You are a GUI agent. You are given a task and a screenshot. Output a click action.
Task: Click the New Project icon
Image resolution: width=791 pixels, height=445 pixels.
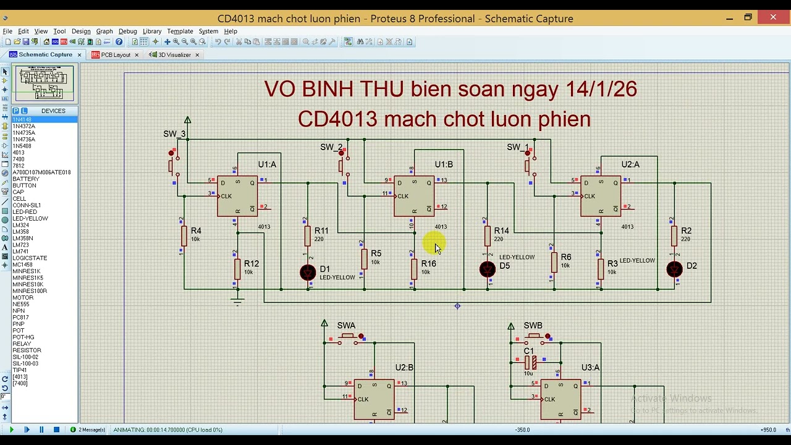click(8, 42)
